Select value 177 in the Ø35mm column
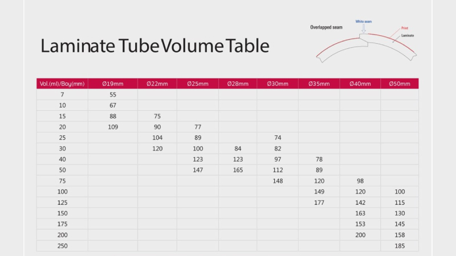Screen dimensions: 456x256 [319, 203]
